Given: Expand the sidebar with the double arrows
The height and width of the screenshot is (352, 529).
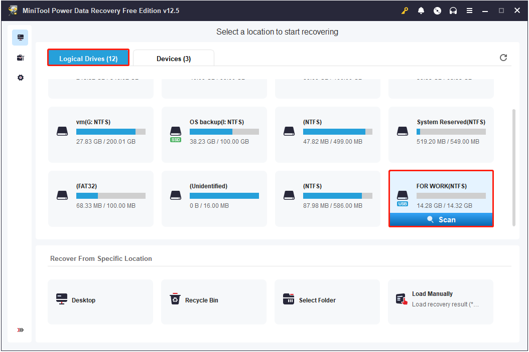Looking at the screenshot, I should click(20, 329).
